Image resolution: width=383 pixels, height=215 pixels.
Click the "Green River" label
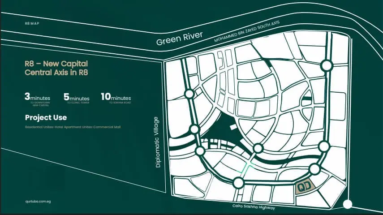(x=180, y=39)
